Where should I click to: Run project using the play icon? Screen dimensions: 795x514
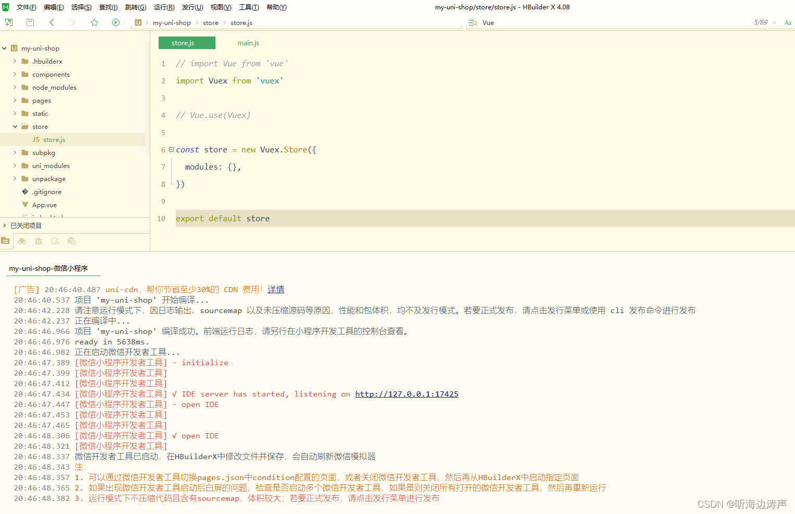pyautogui.click(x=116, y=22)
